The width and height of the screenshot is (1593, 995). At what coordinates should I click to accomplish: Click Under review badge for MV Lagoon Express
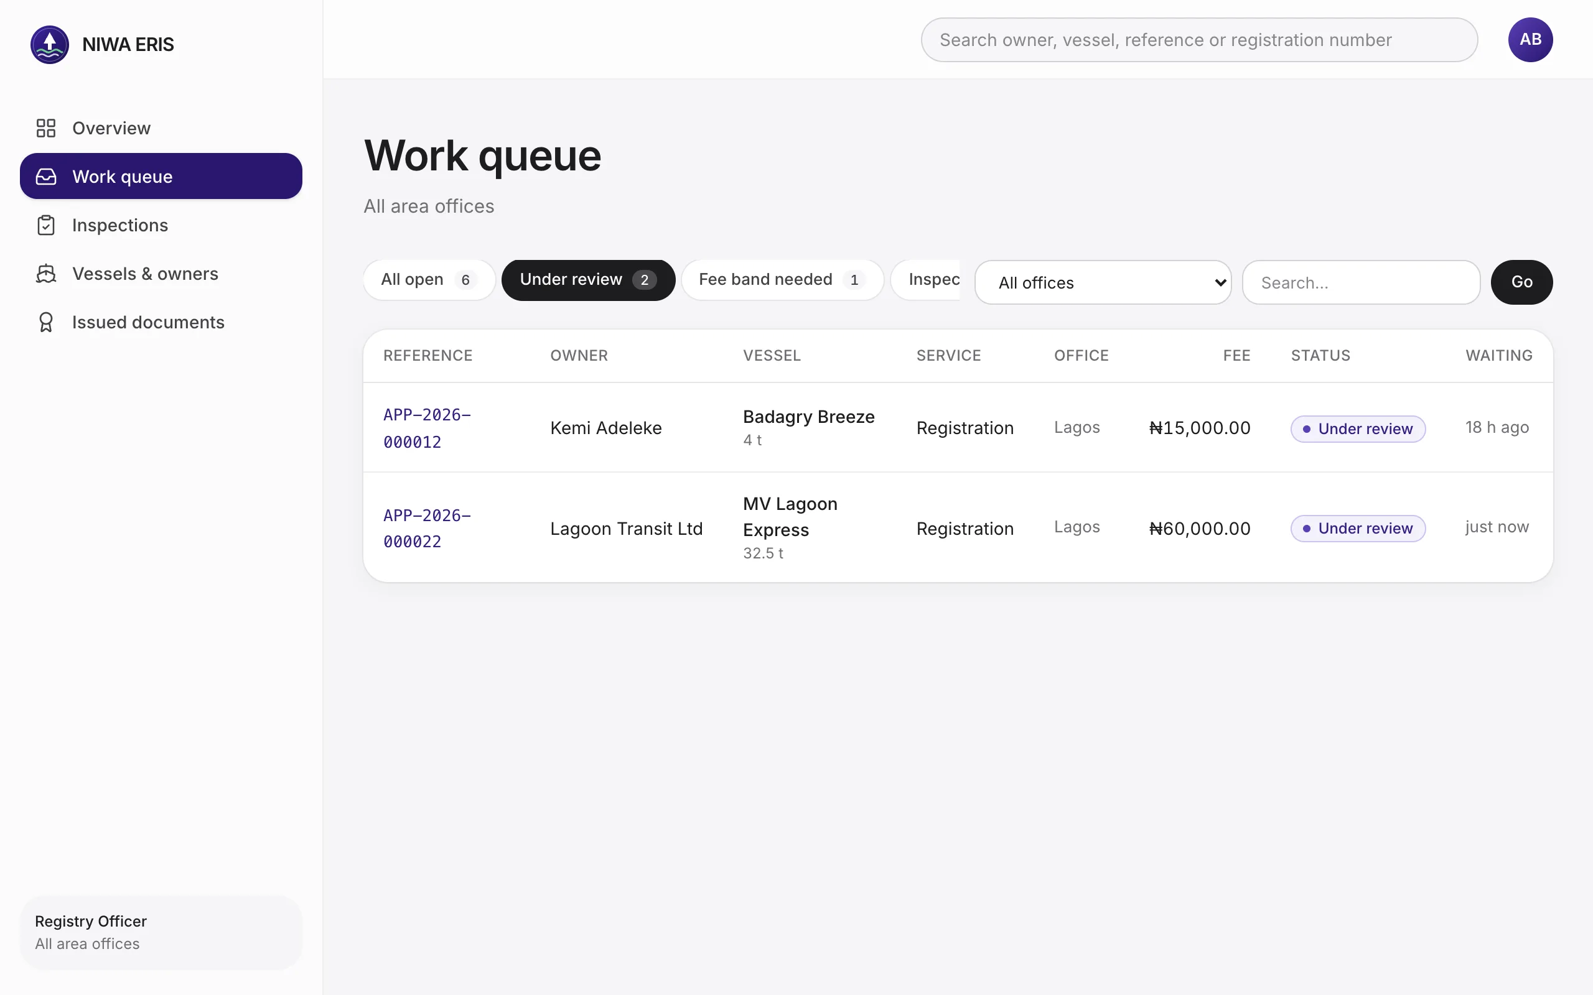coord(1358,529)
